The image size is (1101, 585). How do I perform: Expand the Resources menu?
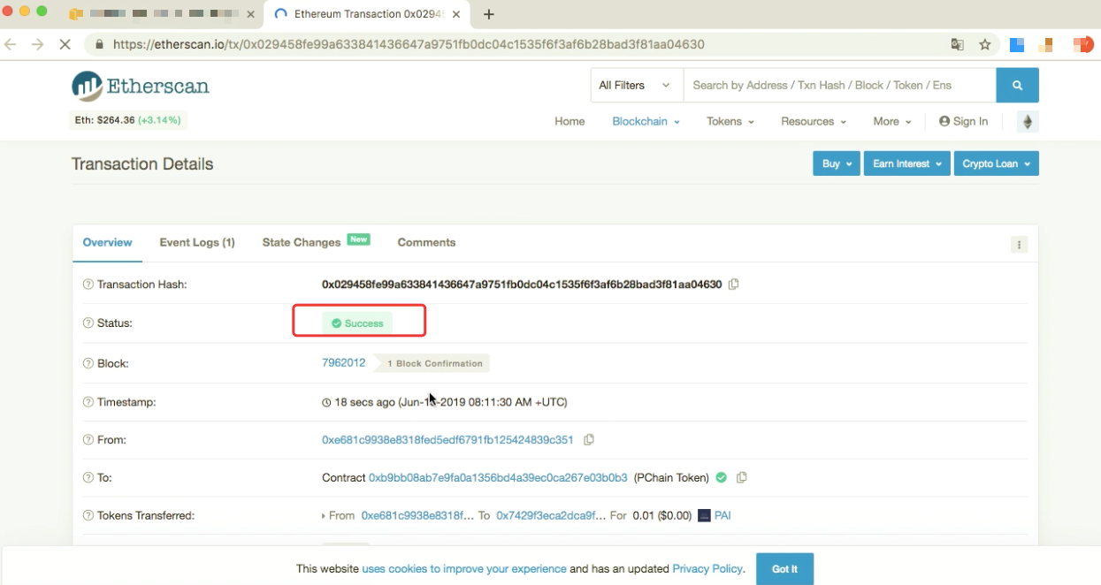point(814,122)
